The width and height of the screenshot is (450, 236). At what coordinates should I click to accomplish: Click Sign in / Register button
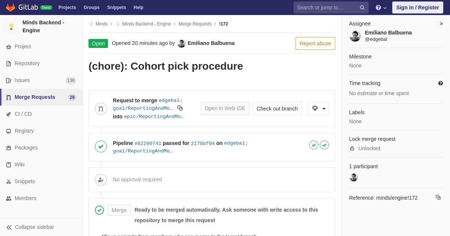coord(418,7)
